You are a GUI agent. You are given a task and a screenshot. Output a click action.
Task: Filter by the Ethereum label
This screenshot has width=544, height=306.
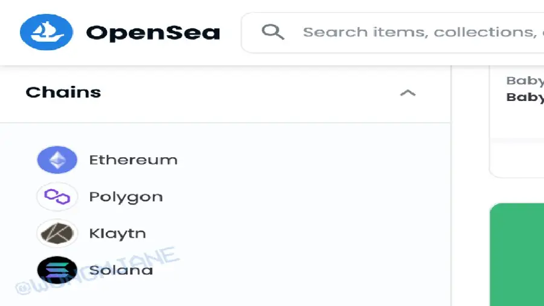tap(133, 160)
